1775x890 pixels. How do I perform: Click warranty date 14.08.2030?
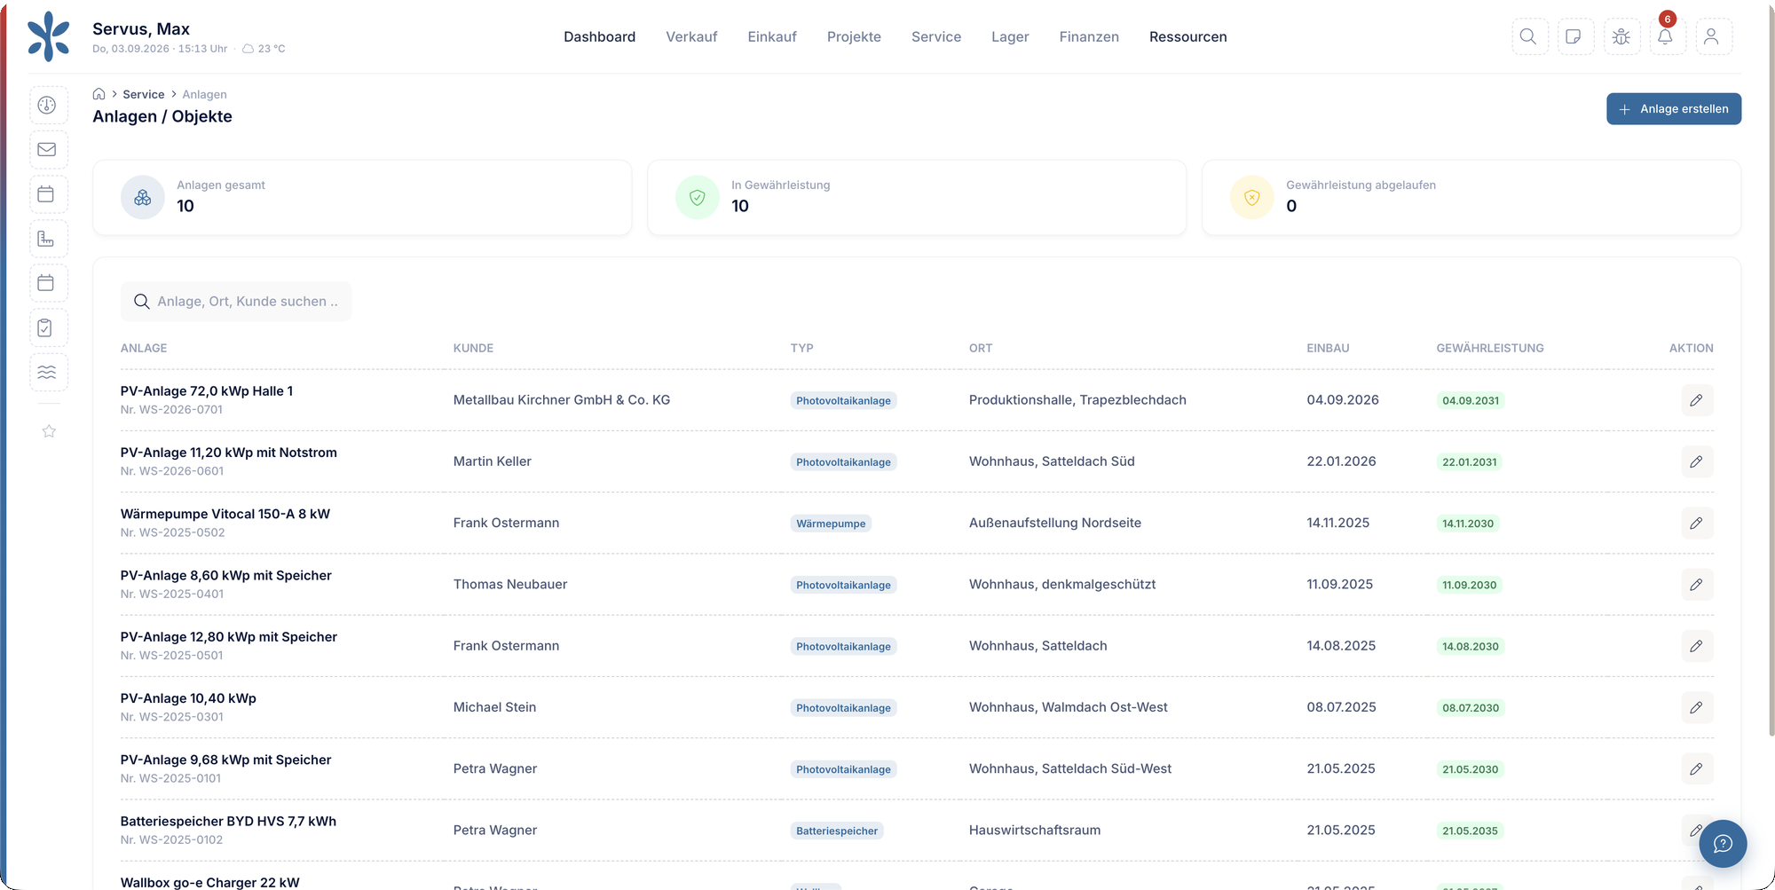click(x=1471, y=646)
